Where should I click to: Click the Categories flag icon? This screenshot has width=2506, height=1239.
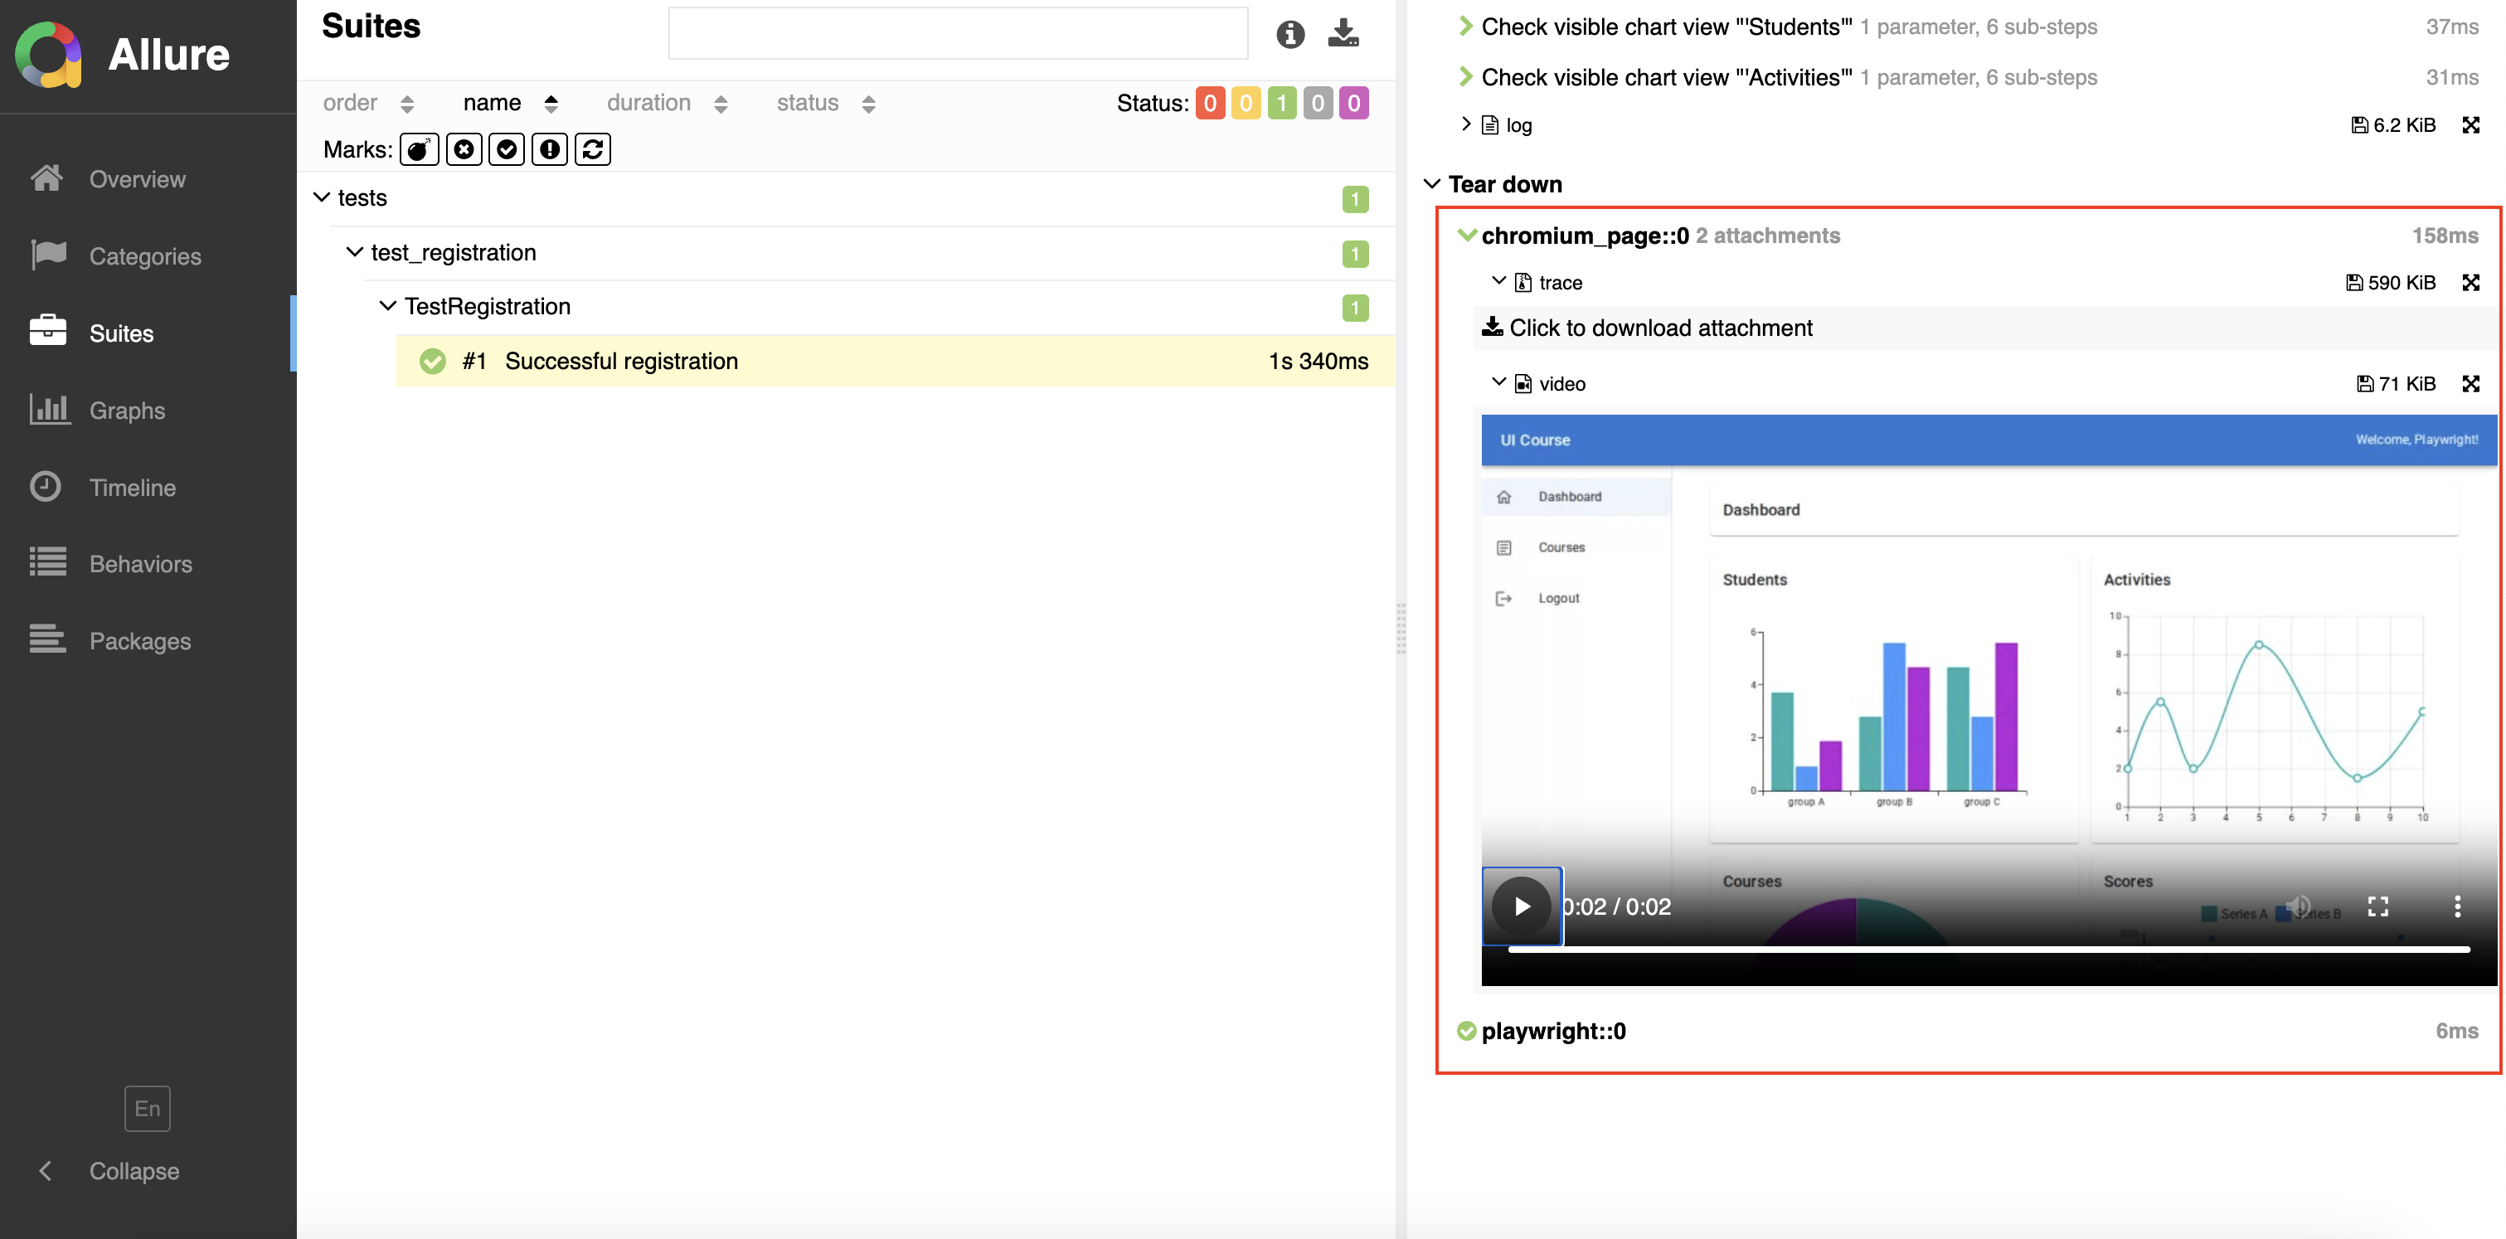click(47, 255)
